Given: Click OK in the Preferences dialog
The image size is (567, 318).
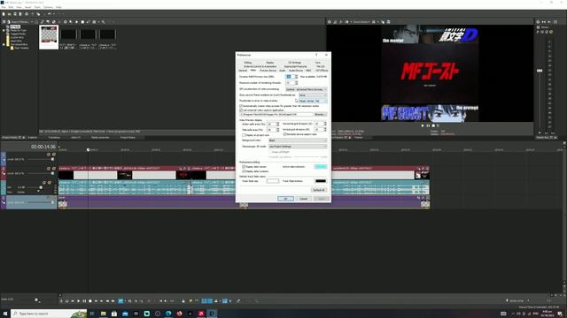Looking at the screenshot, I should pos(285,199).
